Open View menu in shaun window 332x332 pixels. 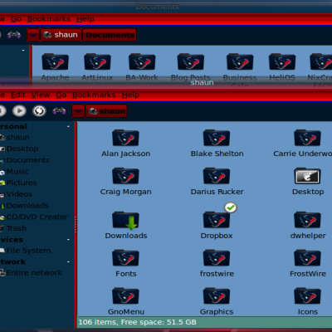pyautogui.click(x=41, y=95)
